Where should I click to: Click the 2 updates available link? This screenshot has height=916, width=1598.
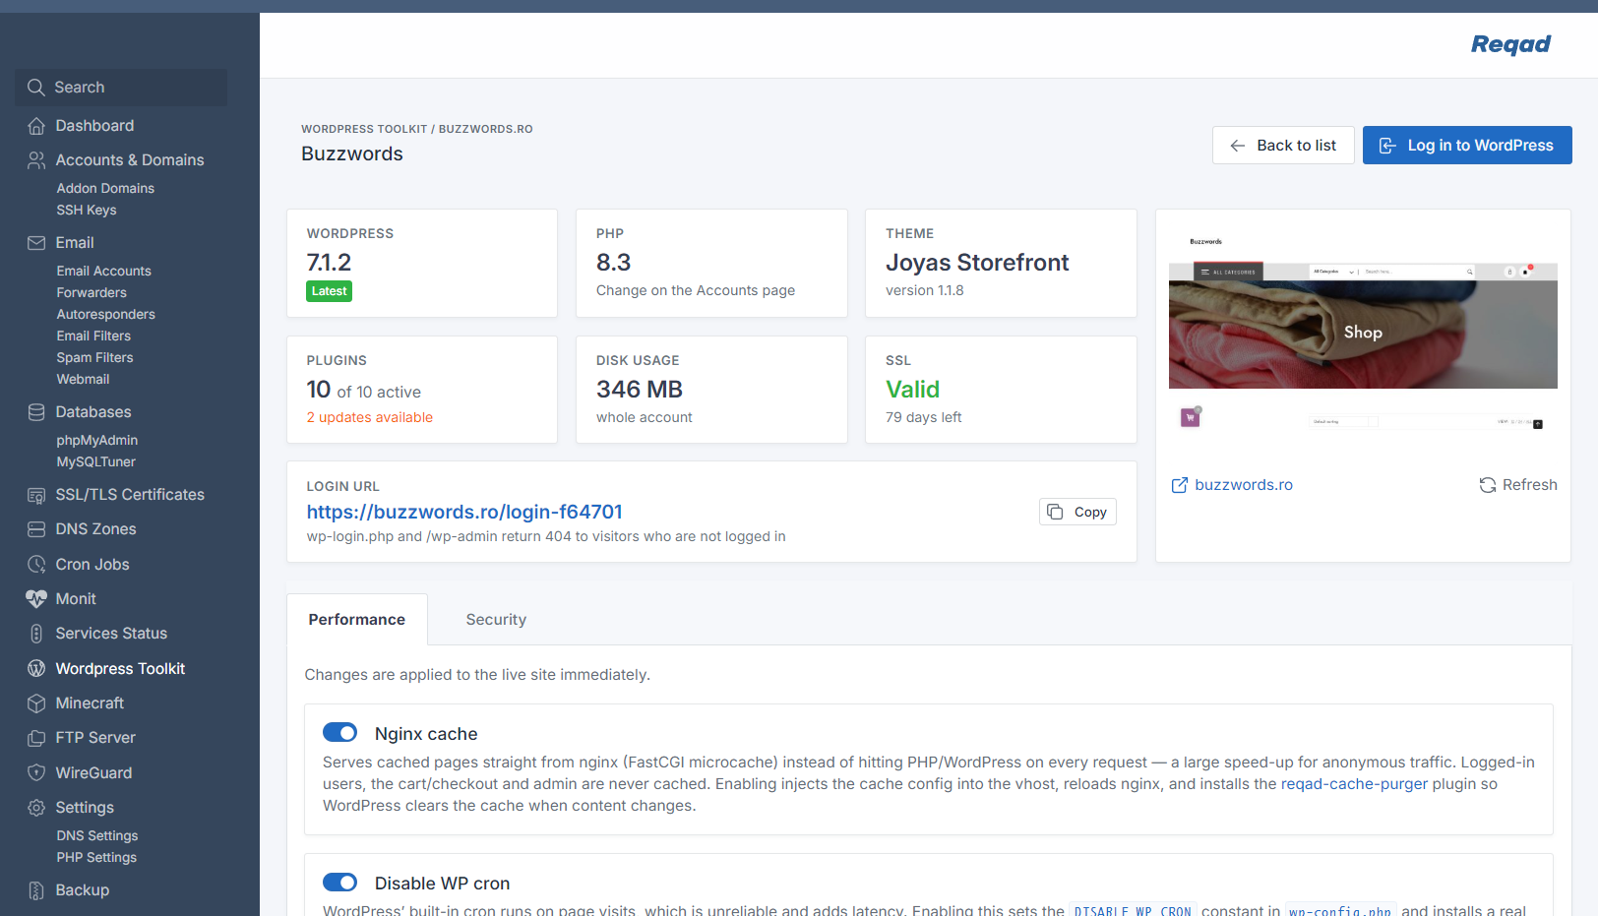point(369,417)
